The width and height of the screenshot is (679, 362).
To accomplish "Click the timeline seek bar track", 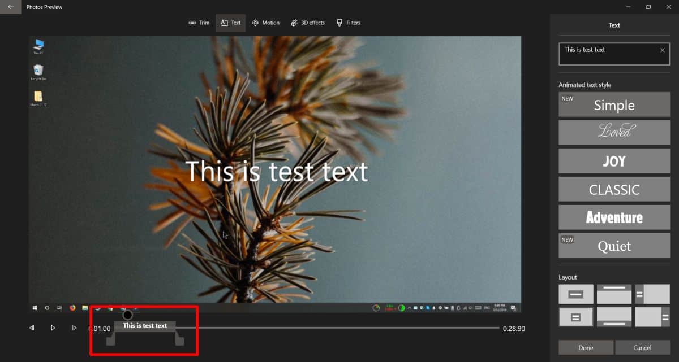I will click(x=339, y=328).
